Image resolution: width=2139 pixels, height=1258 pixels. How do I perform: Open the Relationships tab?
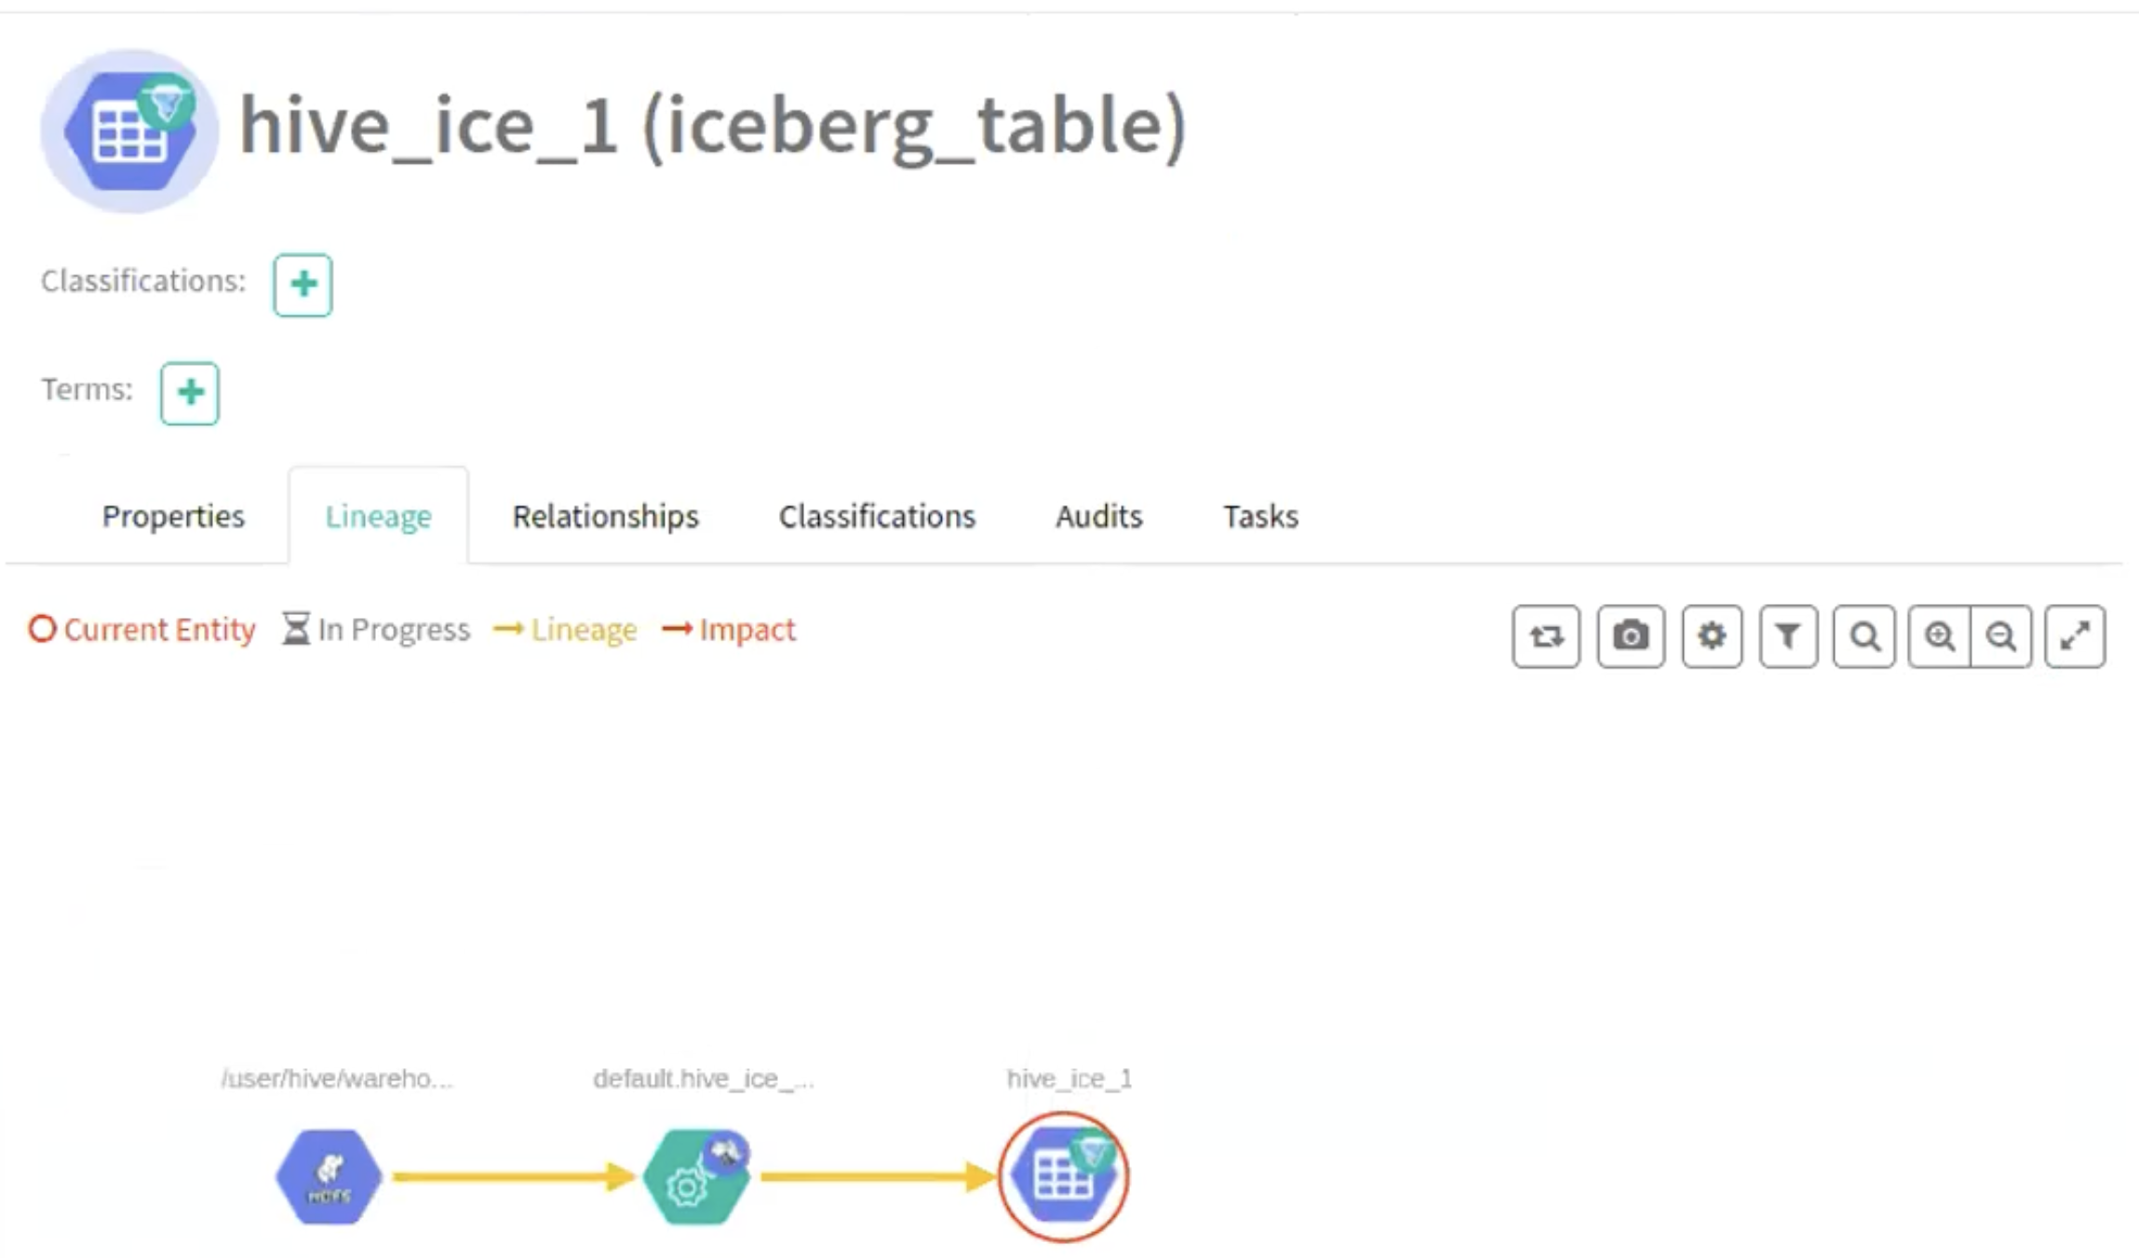605,516
